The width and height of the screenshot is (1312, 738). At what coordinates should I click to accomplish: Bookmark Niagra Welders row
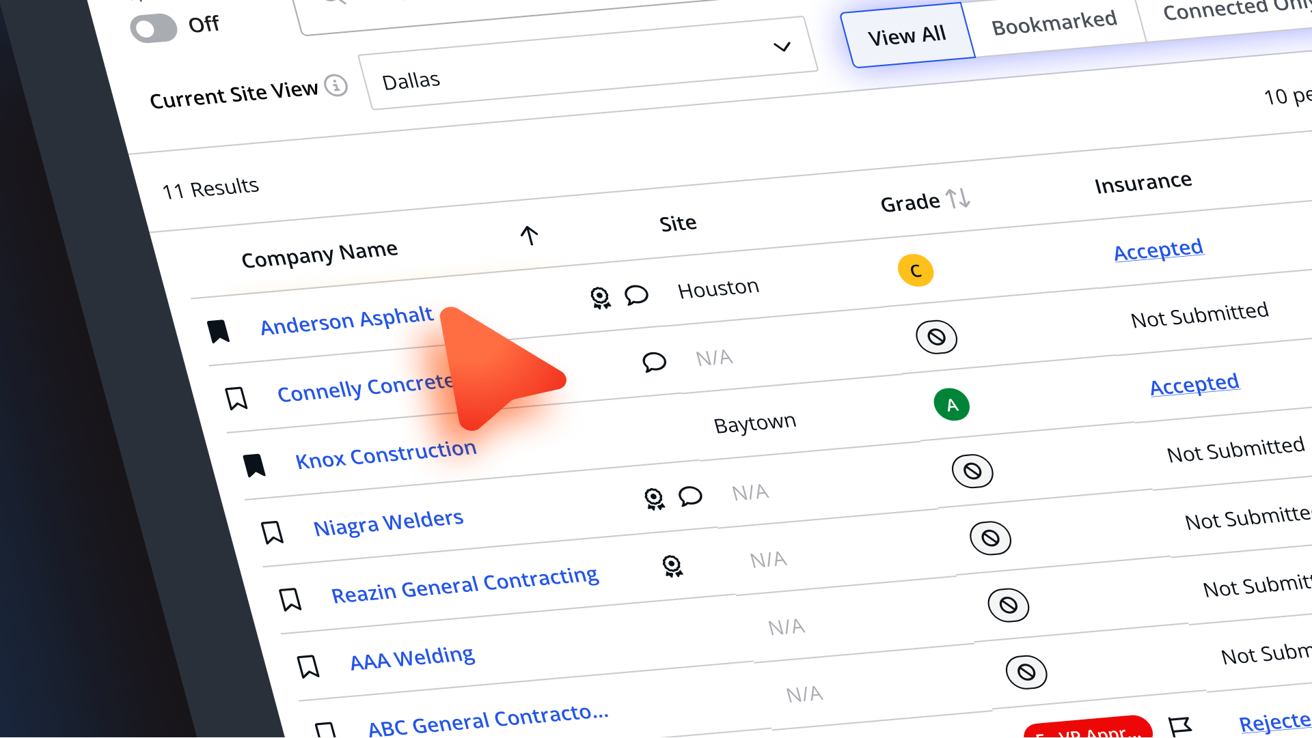[x=273, y=532]
